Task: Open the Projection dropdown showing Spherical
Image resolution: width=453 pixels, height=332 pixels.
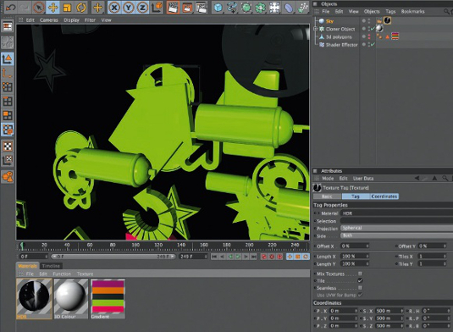Action: pos(396,229)
